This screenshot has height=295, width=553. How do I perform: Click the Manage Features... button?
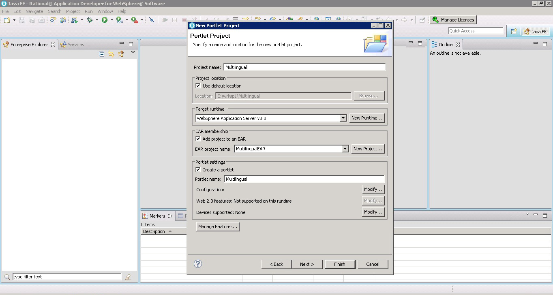218,227
